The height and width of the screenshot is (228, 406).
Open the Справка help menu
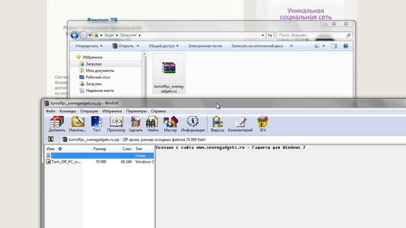pos(158,111)
